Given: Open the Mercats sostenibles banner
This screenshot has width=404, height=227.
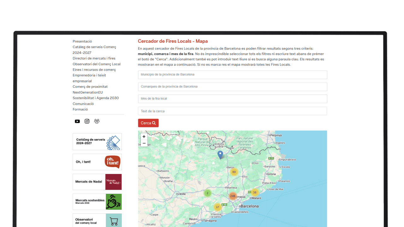Looking at the screenshot, I should (x=97, y=202).
